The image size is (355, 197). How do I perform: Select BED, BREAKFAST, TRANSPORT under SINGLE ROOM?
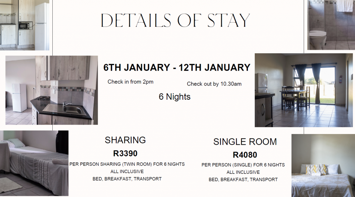pos(243,180)
